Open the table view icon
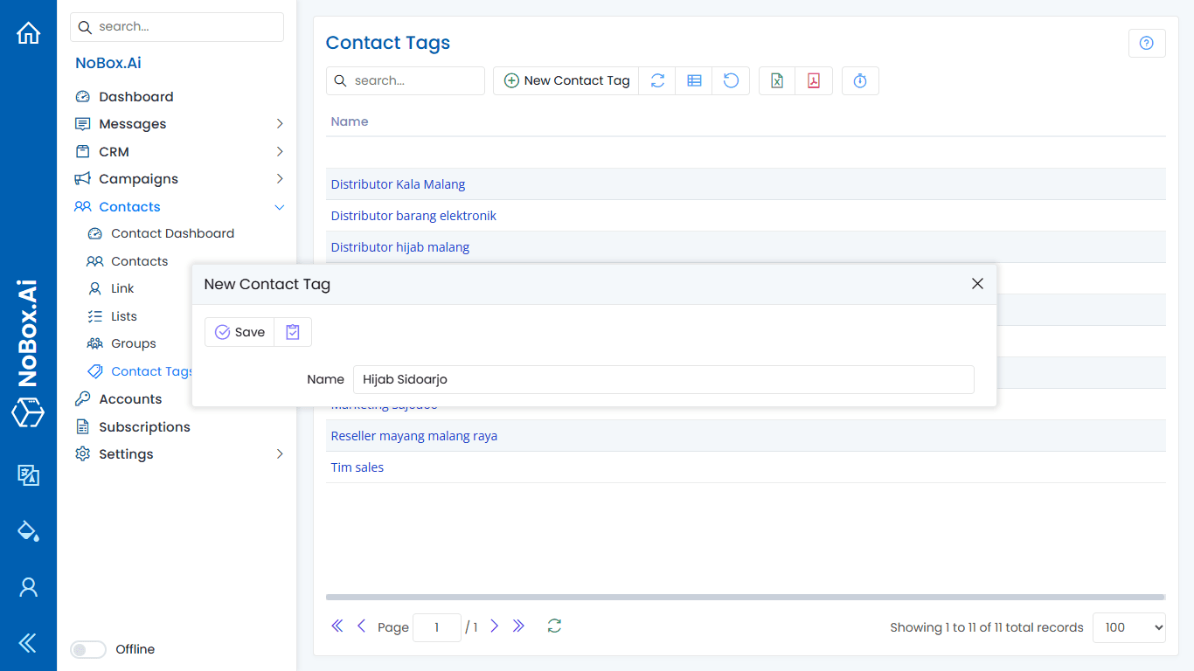The width and height of the screenshot is (1194, 671). click(694, 80)
